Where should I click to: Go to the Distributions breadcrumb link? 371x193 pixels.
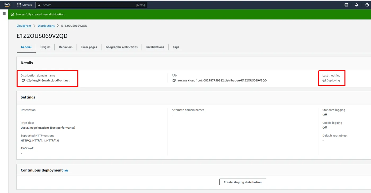[46, 26]
